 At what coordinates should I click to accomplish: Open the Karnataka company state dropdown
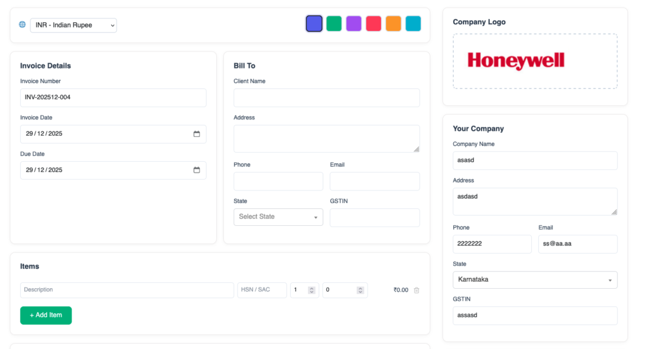click(535, 280)
